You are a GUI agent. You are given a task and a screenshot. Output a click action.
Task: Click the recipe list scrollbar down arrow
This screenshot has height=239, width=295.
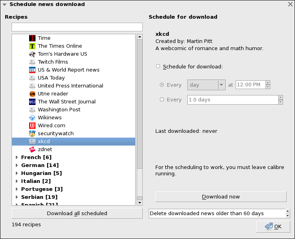coord(140,203)
